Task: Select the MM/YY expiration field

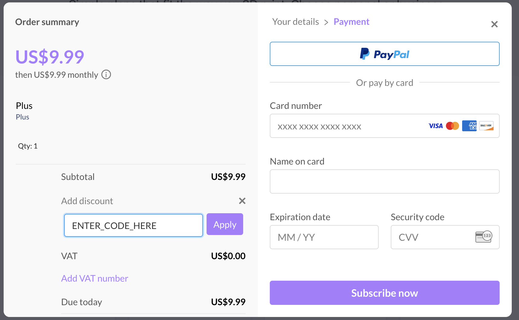Action: coord(324,237)
